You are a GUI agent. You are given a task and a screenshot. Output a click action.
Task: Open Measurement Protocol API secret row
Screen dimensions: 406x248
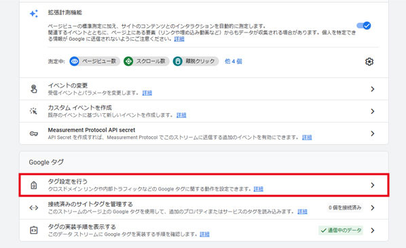click(x=204, y=133)
